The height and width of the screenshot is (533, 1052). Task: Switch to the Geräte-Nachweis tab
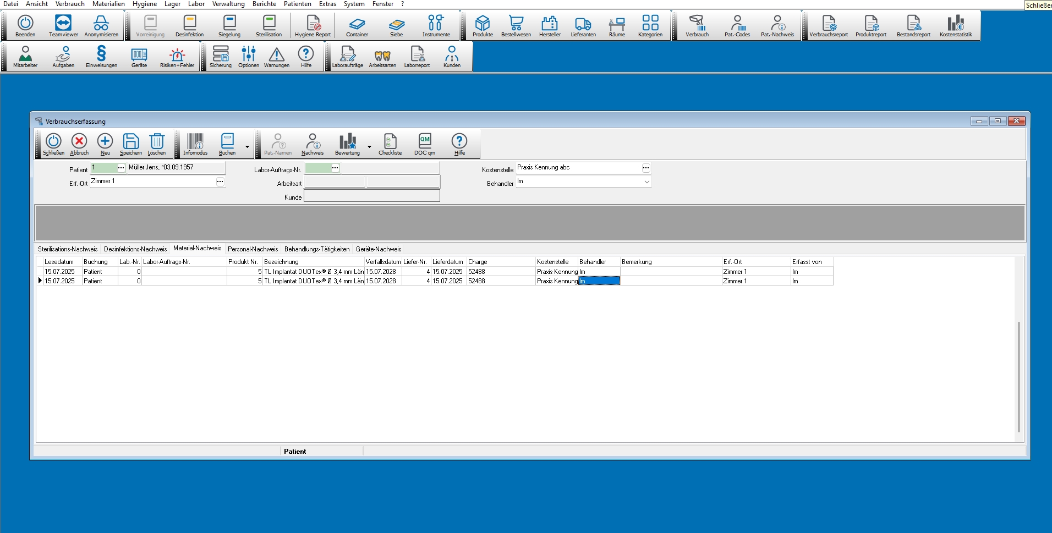[x=379, y=249]
